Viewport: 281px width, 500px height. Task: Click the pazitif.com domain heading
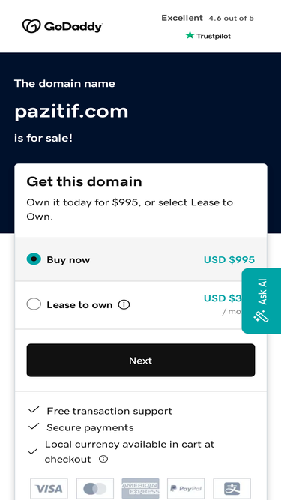[x=71, y=112]
